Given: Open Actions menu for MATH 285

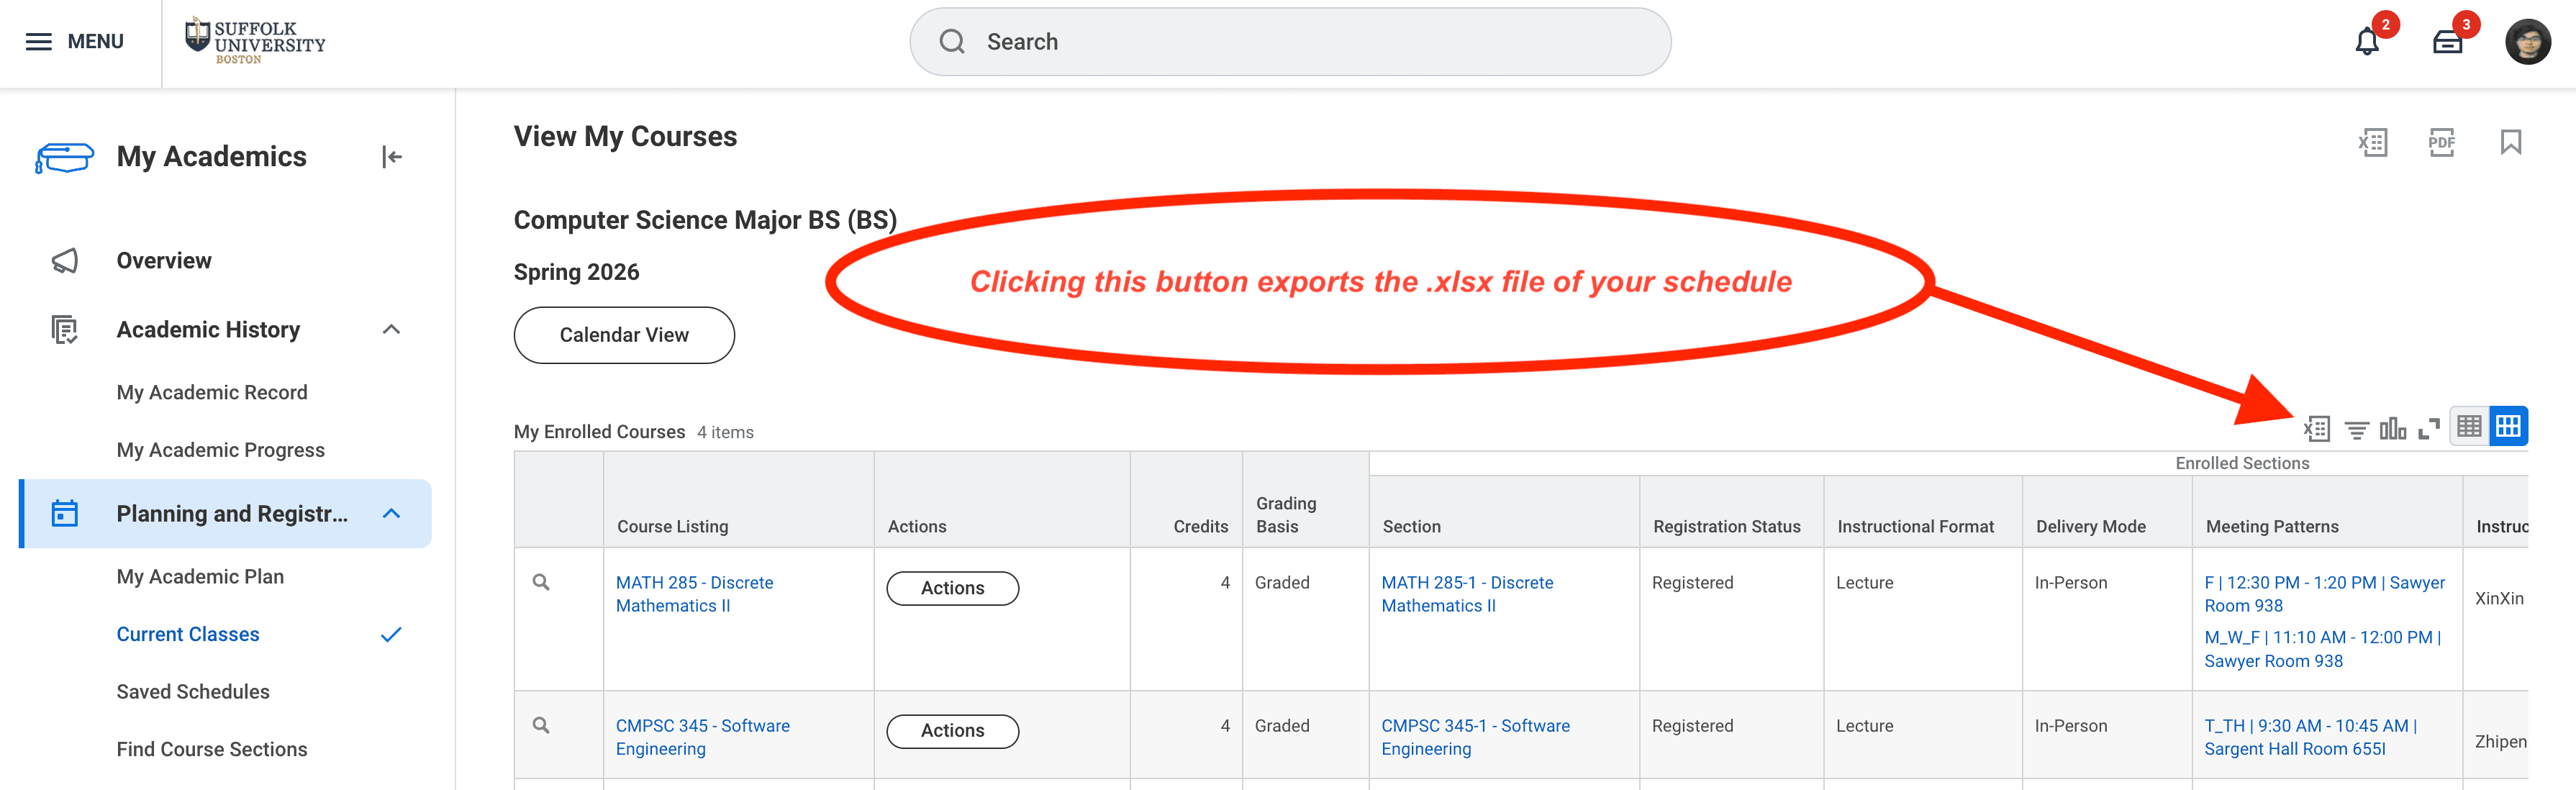Looking at the screenshot, I should 951,587.
